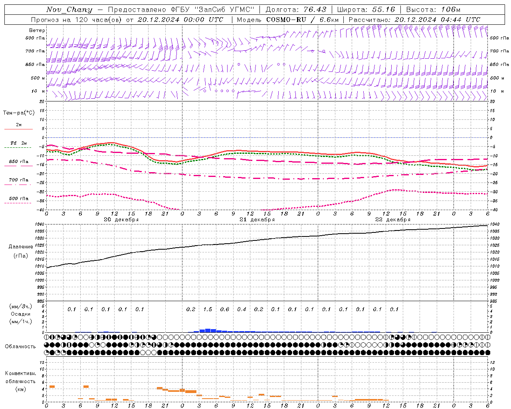Click the precipitation value '0.4'
Screen dimensions: 511x409
pos(242,309)
